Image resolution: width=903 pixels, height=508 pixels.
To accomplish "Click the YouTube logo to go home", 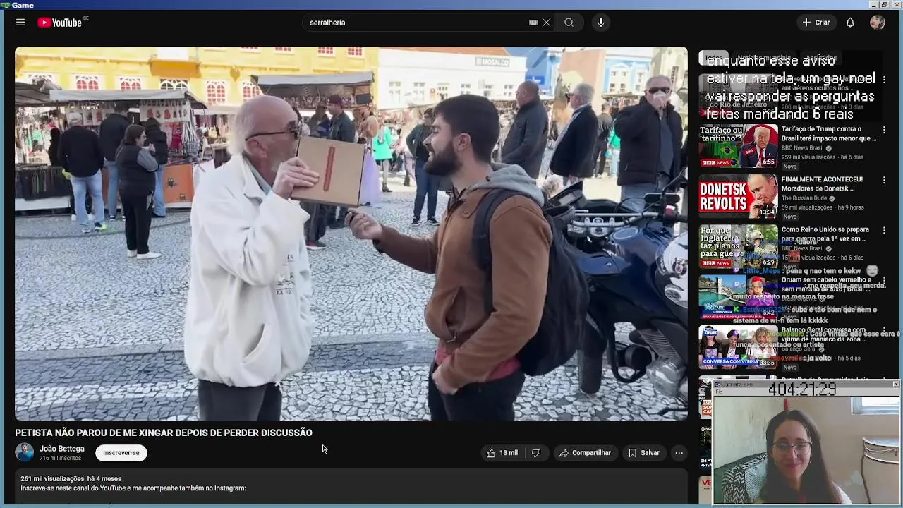I will click(x=60, y=23).
